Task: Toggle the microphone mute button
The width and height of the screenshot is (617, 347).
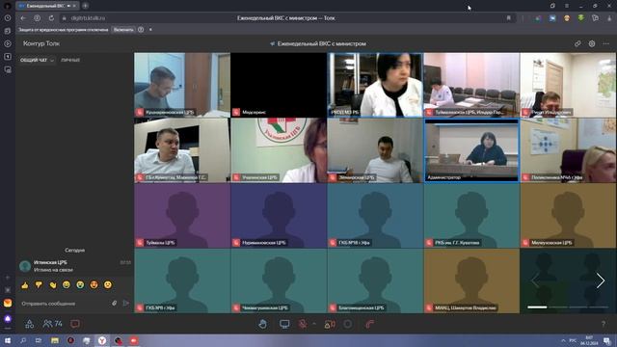Action: (x=303, y=324)
